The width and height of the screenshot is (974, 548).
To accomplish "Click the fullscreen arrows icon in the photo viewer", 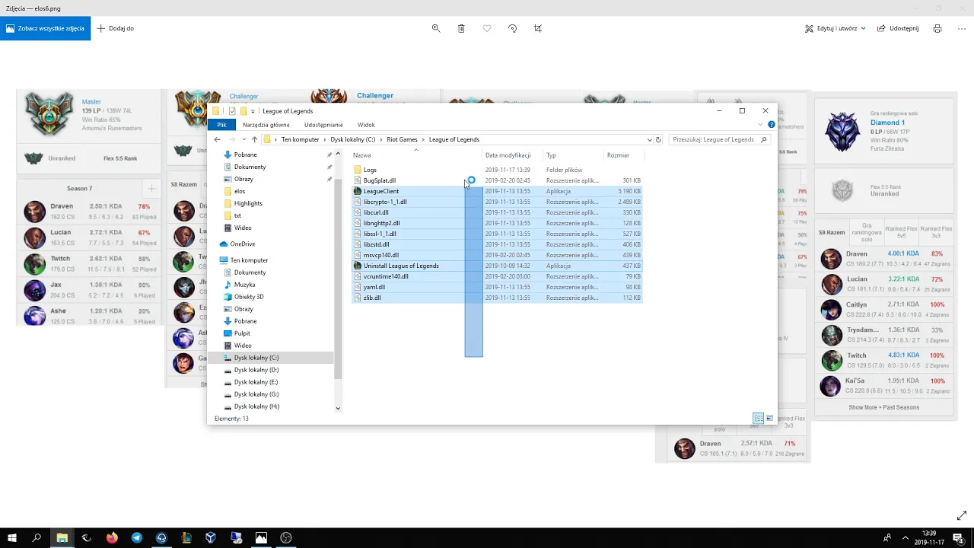I will point(962,515).
